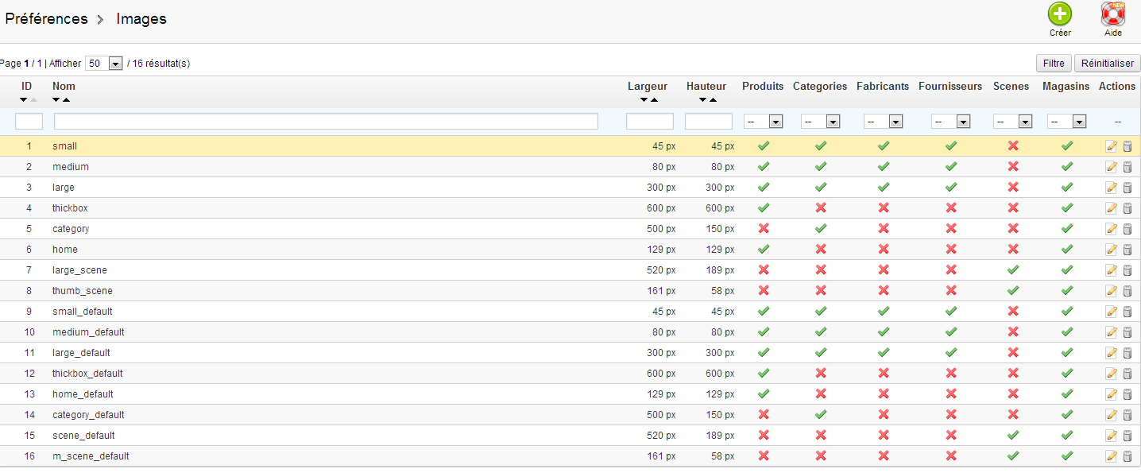Viewport: 1141px width, 473px height.
Task: Click the Préférences breadcrumb
Action: (x=47, y=19)
